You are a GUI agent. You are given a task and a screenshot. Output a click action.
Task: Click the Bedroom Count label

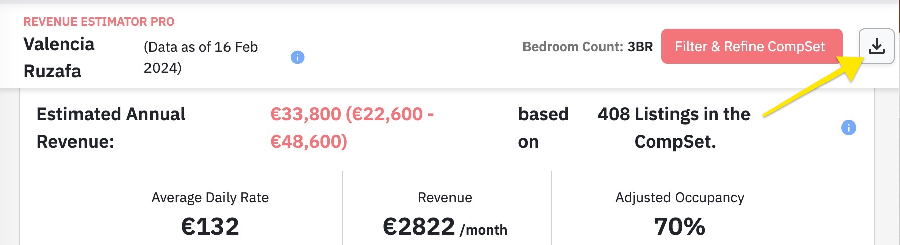[573, 47]
